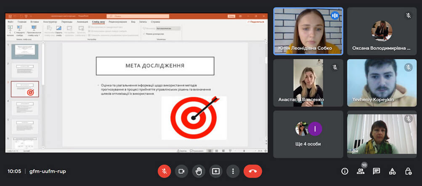Toggle the camera button
422x186 pixels.
[181, 171]
